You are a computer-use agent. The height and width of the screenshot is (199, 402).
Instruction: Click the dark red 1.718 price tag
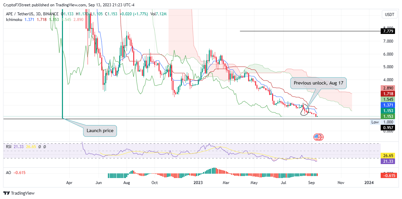388,94
